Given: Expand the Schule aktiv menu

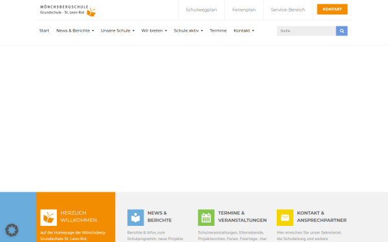Looking at the screenshot, I should coord(188,30).
